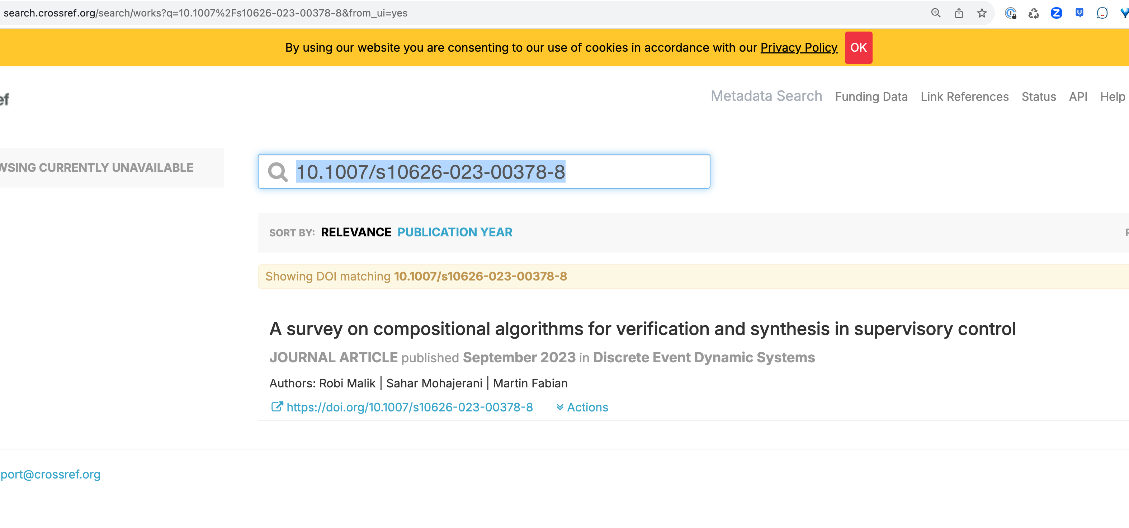Click the magnifier search icon in search box
This screenshot has width=1129, height=528.
click(278, 172)
